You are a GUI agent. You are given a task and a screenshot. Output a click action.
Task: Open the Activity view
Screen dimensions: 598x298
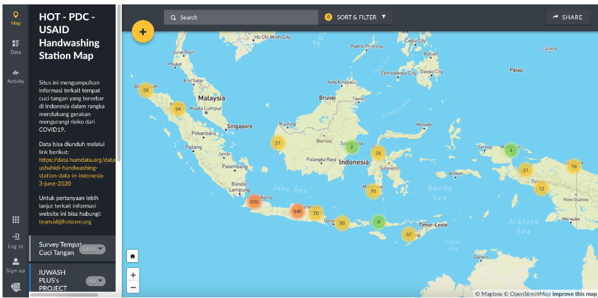15,76
